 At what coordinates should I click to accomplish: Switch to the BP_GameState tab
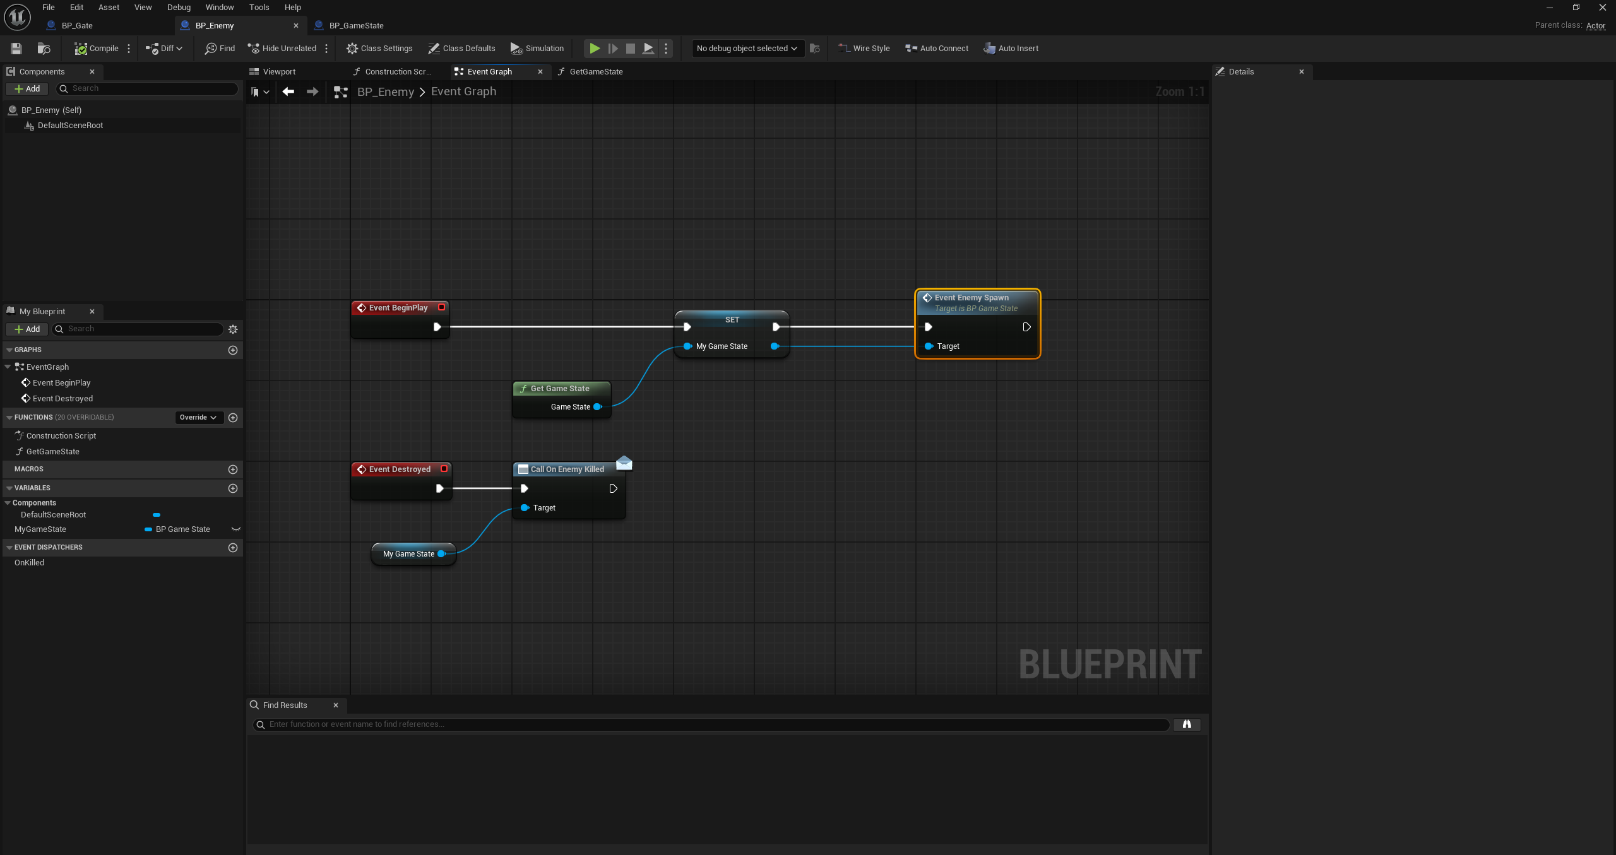pos(356,26)
